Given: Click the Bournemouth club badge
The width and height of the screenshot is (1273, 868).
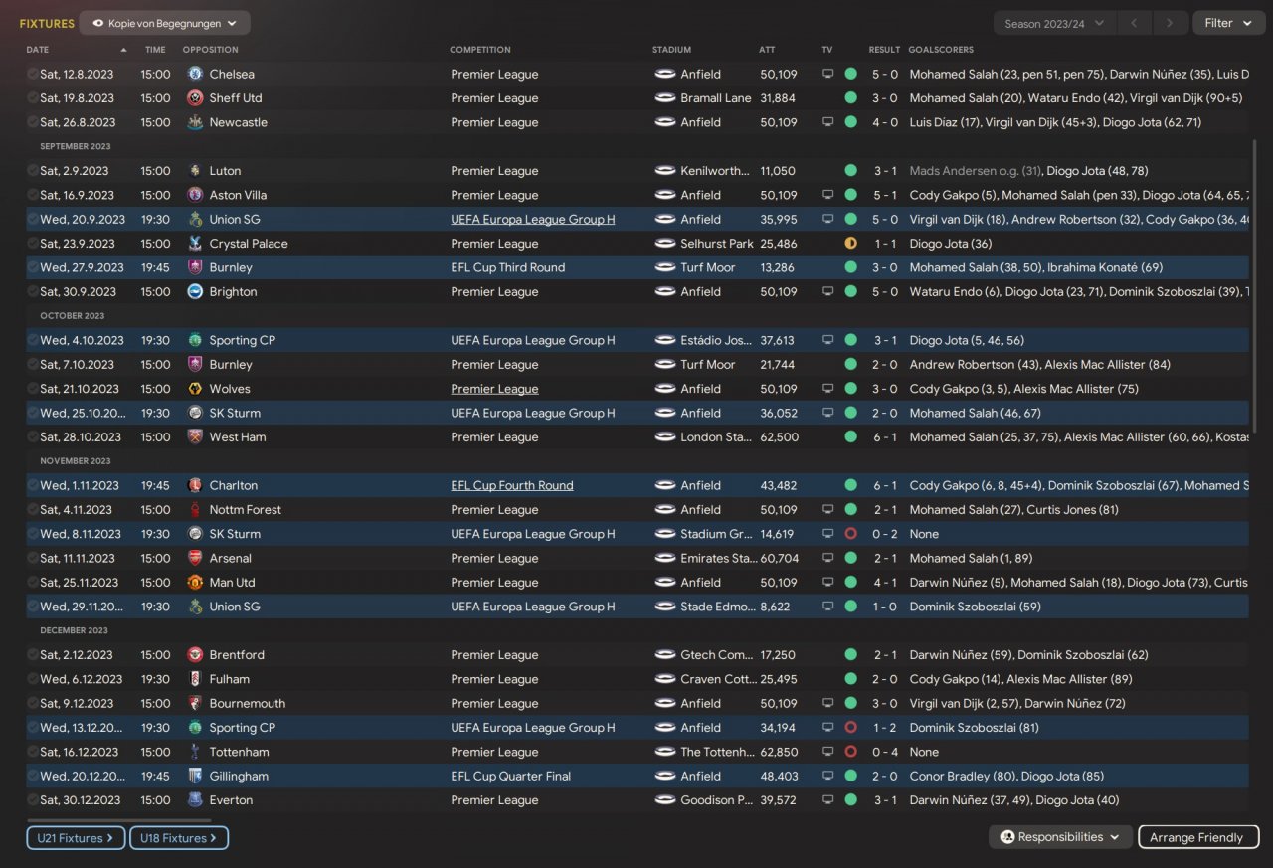Looking at the screenshot, I should coord(195,704).
